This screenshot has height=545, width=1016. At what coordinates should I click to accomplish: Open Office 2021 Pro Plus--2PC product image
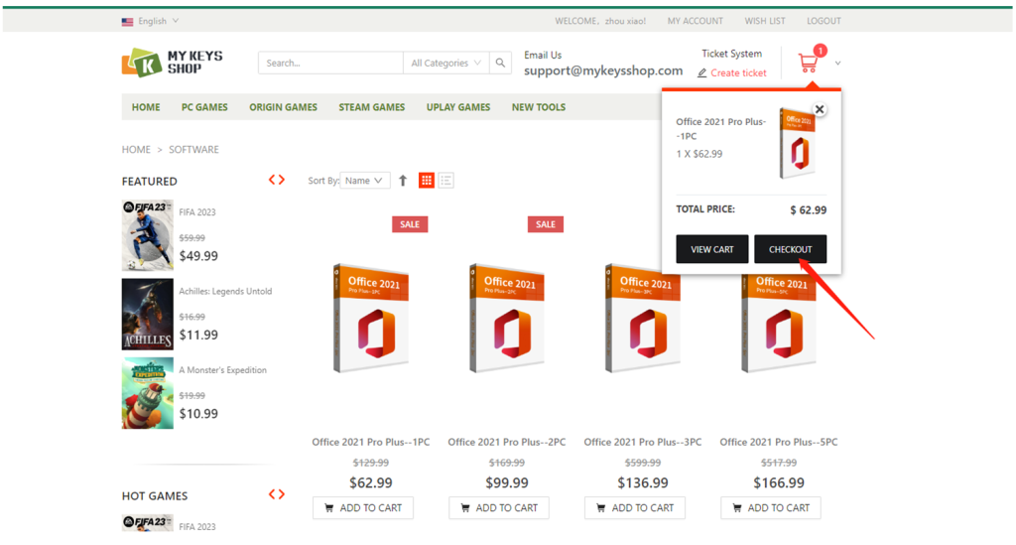coord(507,318)
